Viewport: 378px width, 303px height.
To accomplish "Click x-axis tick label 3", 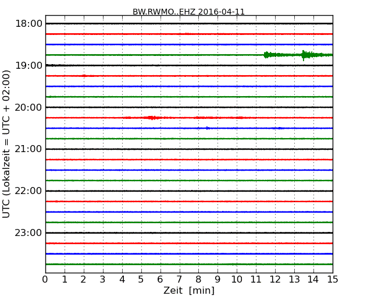I will tap(103, 280).
